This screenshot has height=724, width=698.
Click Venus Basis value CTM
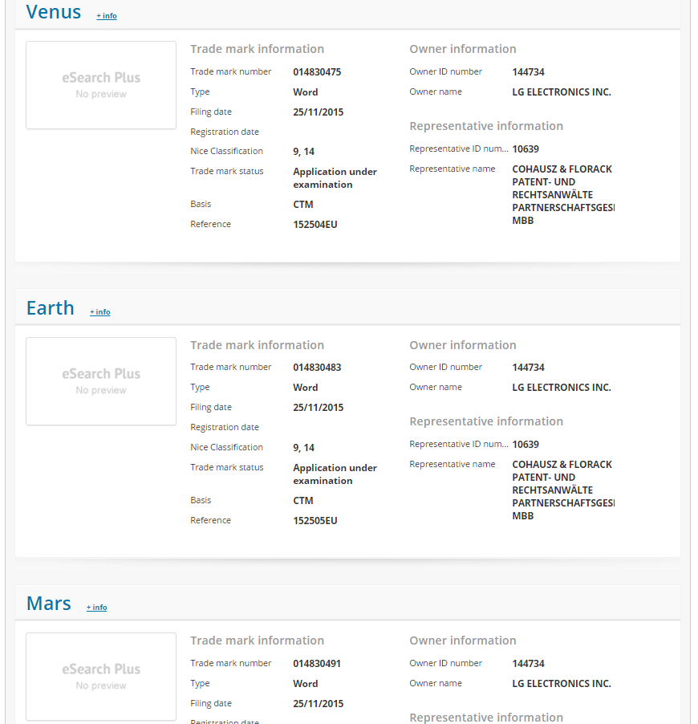303,205
